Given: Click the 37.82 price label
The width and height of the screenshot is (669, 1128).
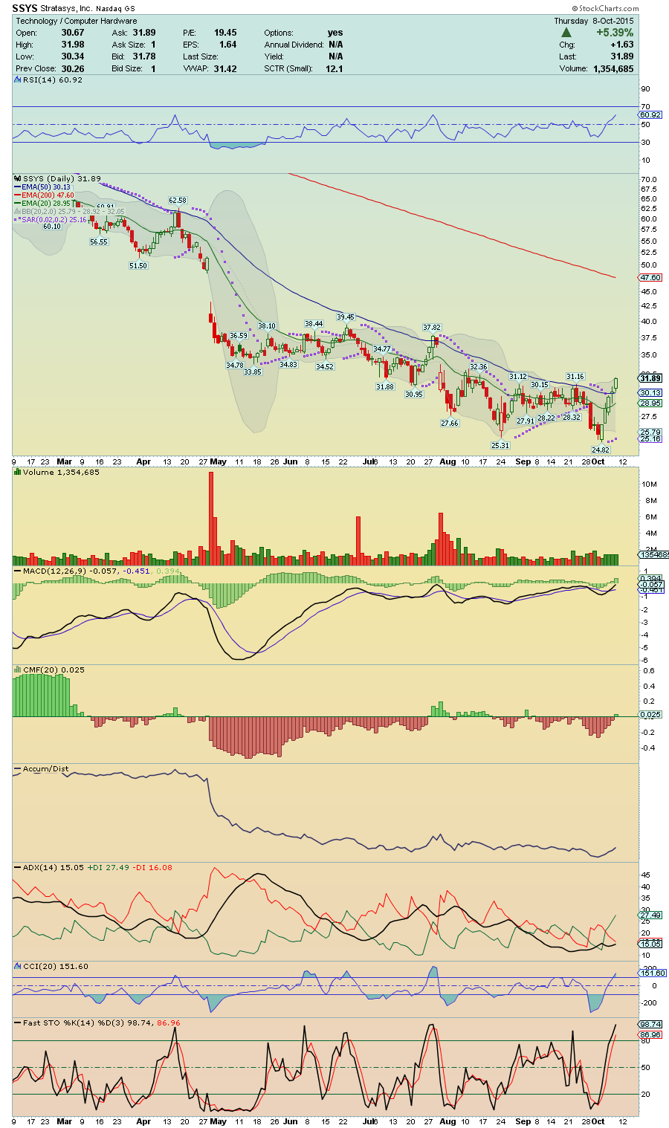Looking at the screenshot, I should click(x=432, y=327).
